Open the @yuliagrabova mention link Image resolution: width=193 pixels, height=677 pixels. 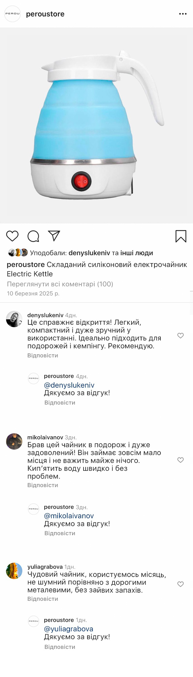click(68, 629)
